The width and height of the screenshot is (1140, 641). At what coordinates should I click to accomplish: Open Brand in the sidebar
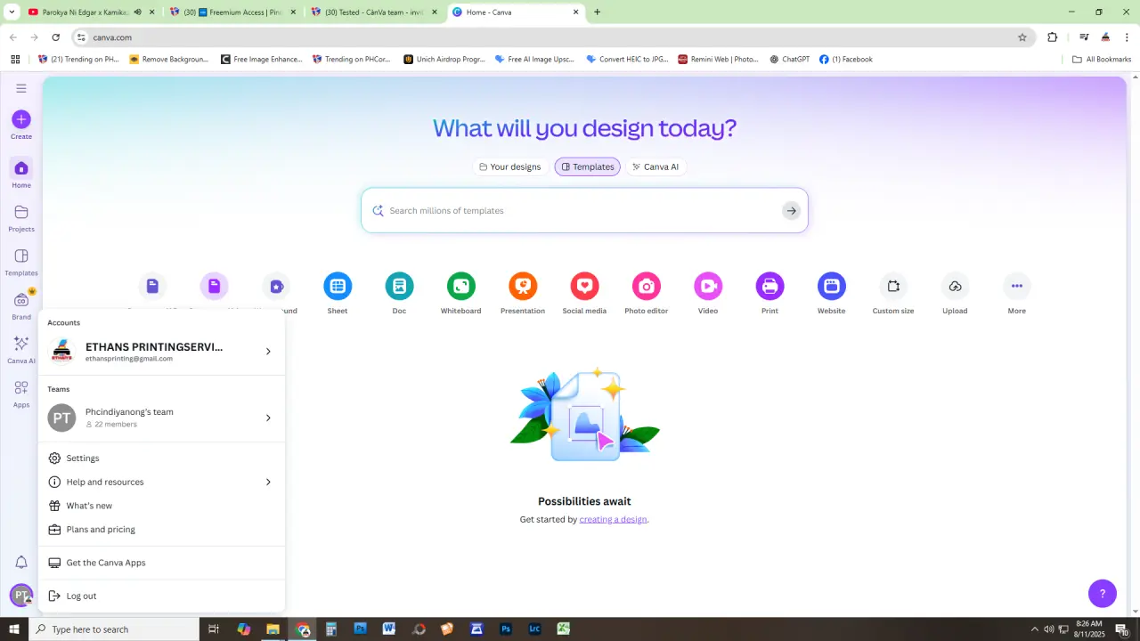[21, 305]
